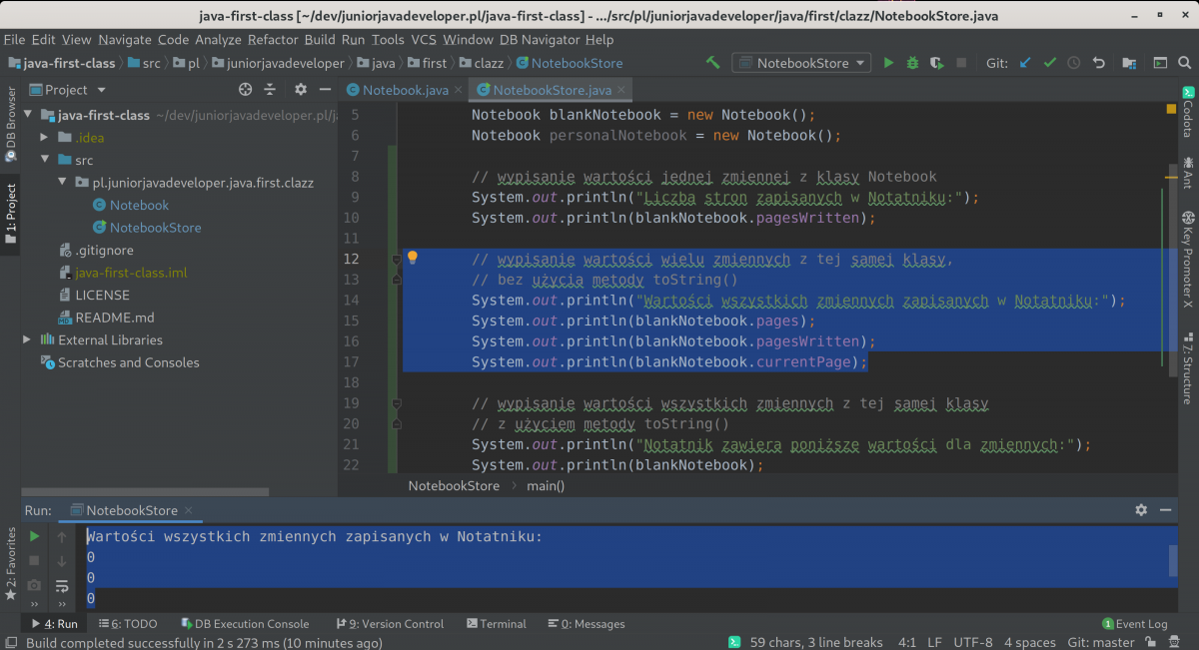The image size is (1199, 650).
Task: Expand External Libraries node
Action: point(27,340)
